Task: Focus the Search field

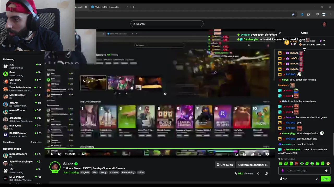Action: click(167, 24)
